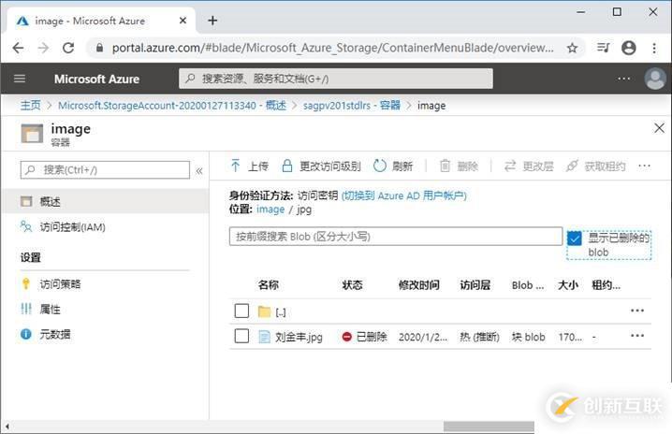Open the ellipsis menu of 刘金丰.jpg row
672x434 pixels.
click(x=637, y=336)
